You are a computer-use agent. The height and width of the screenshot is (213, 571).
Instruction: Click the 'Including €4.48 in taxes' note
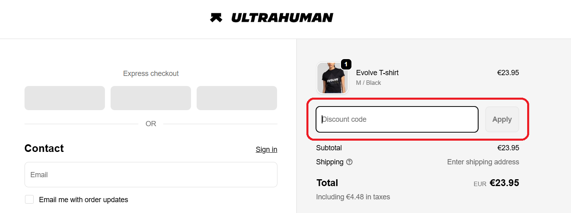coord(353,197)
